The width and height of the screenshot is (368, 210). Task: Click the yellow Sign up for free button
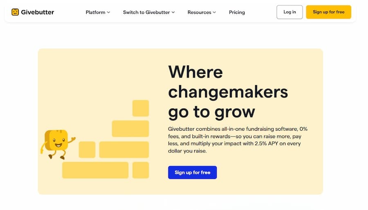point(328,12)
